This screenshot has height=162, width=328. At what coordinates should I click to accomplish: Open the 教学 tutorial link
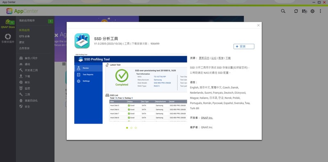click(x=221, y=58)
